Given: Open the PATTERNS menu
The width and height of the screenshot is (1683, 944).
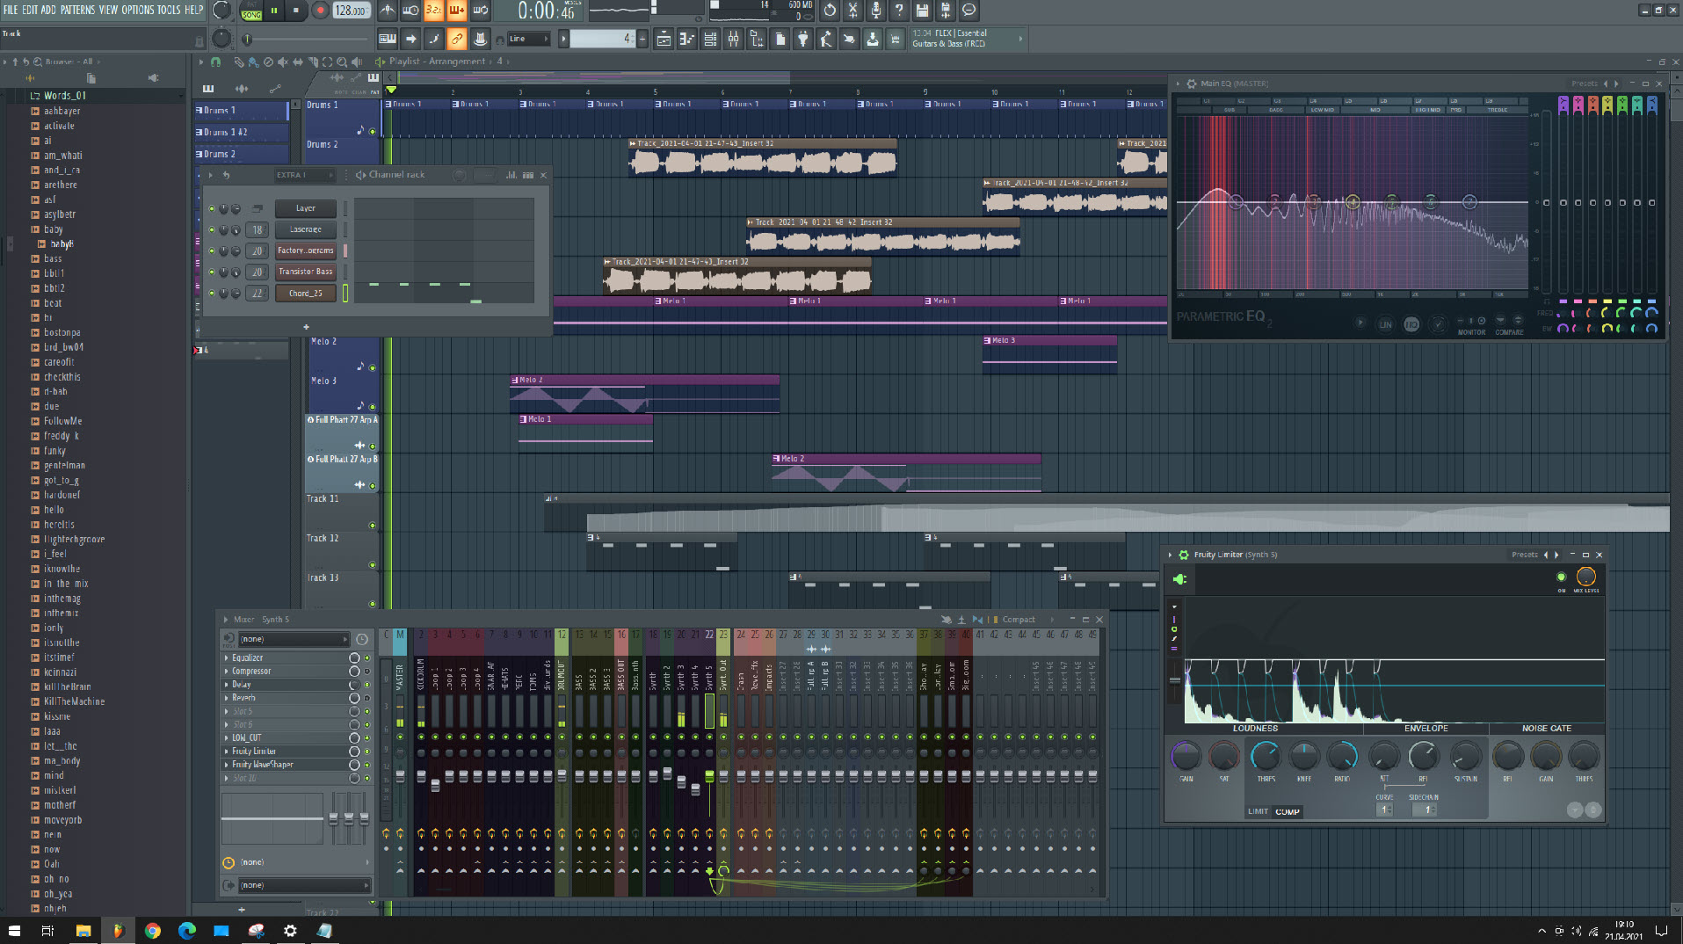Looking at the screenshot, I should [x=77, y=10].
